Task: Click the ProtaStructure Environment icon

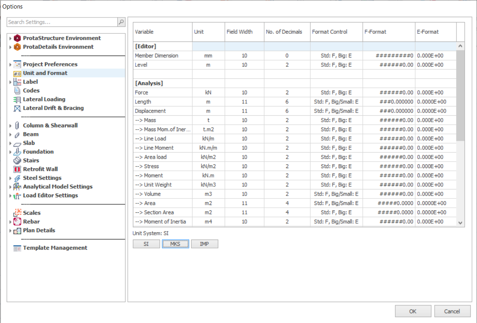Action: 17,38
